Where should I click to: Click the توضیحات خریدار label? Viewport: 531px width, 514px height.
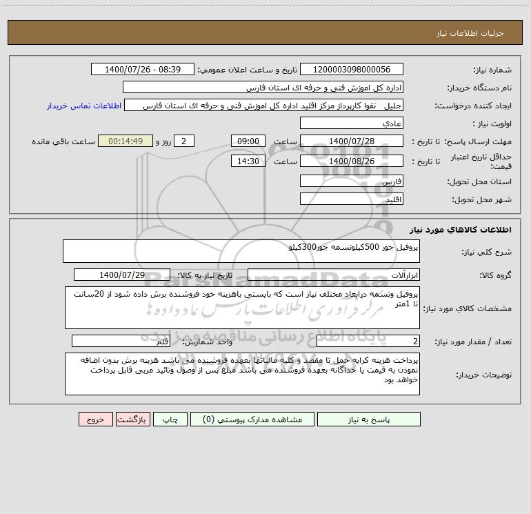pyautogui.click(x=483, y=375)
